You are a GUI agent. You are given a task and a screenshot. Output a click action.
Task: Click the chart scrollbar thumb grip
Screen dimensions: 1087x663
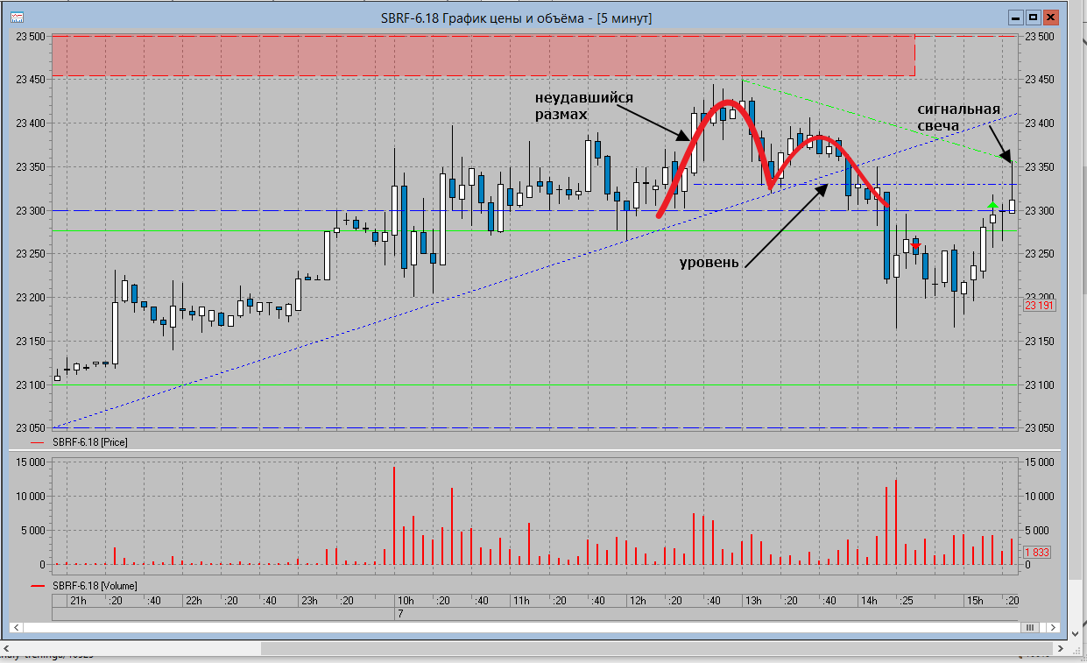pyautogui.click(x=1031, y=627)
